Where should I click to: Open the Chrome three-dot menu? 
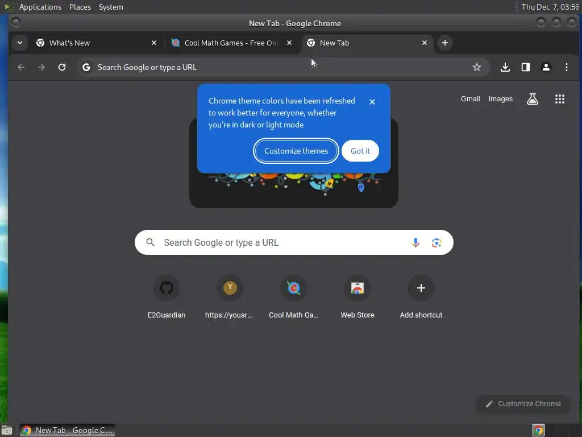[x=567, y=67]
